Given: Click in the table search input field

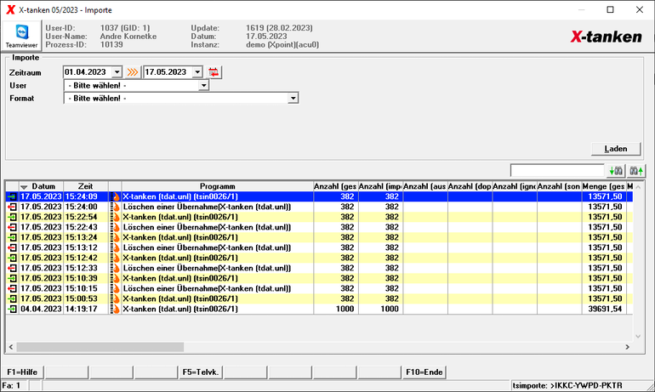Looking at the screenshot, I should coord(557,170).
